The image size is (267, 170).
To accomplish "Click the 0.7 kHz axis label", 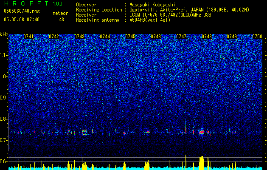I will point(3,140).
